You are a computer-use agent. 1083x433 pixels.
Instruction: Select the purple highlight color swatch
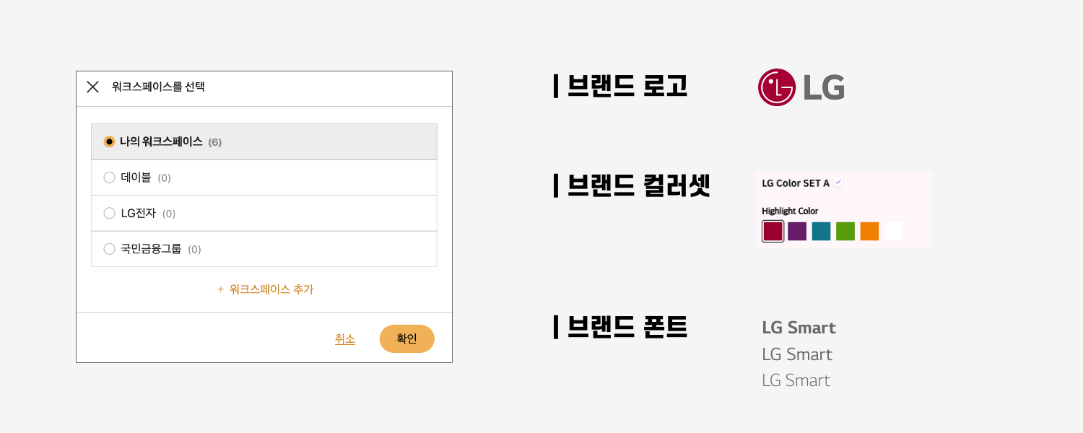[x=796, y=232]
